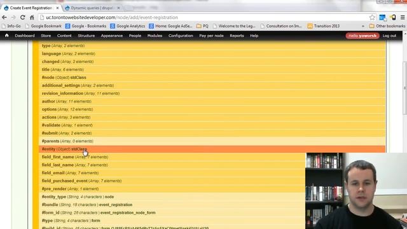Expand the #node stdClass object row
407x229 pixels.
pyautogui.click(x=212, y=78)
